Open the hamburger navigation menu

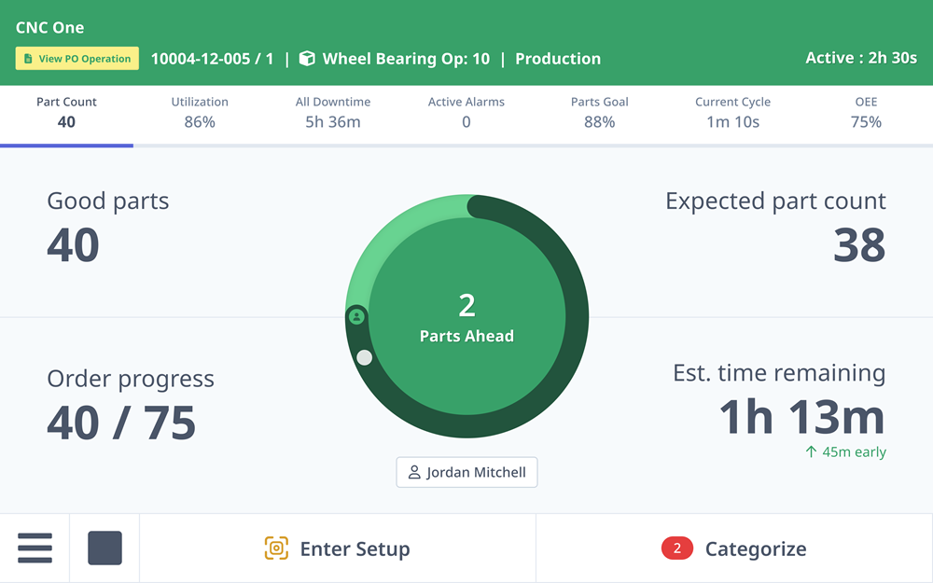tap(35, 548)
